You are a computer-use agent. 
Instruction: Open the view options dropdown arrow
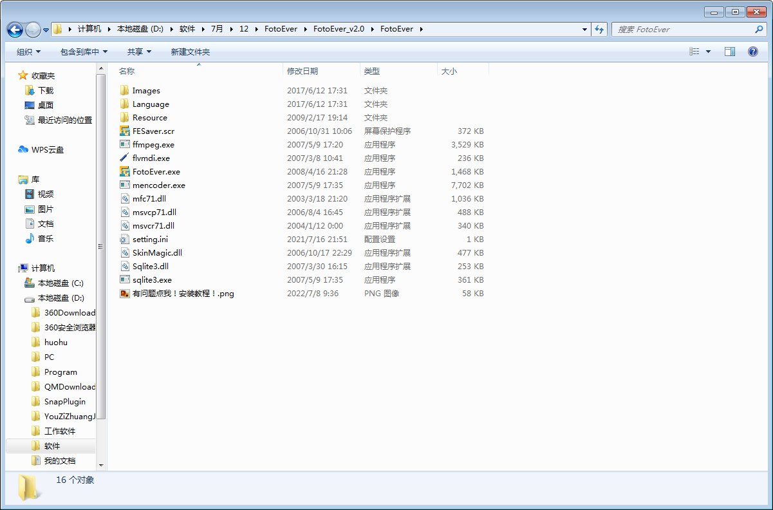pyautogui.click(x=709, y=52)
